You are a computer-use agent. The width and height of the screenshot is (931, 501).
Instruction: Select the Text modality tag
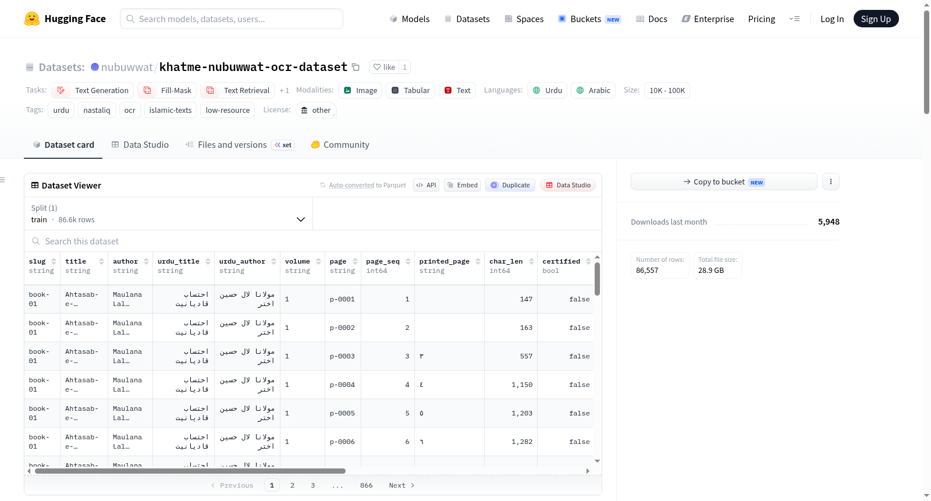(457, 90)
